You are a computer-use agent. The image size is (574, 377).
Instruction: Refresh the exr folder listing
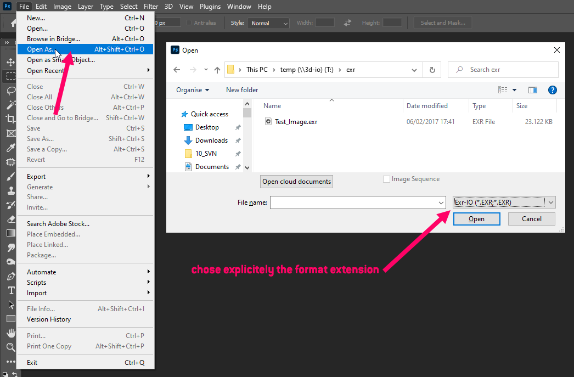click(432, 70)
